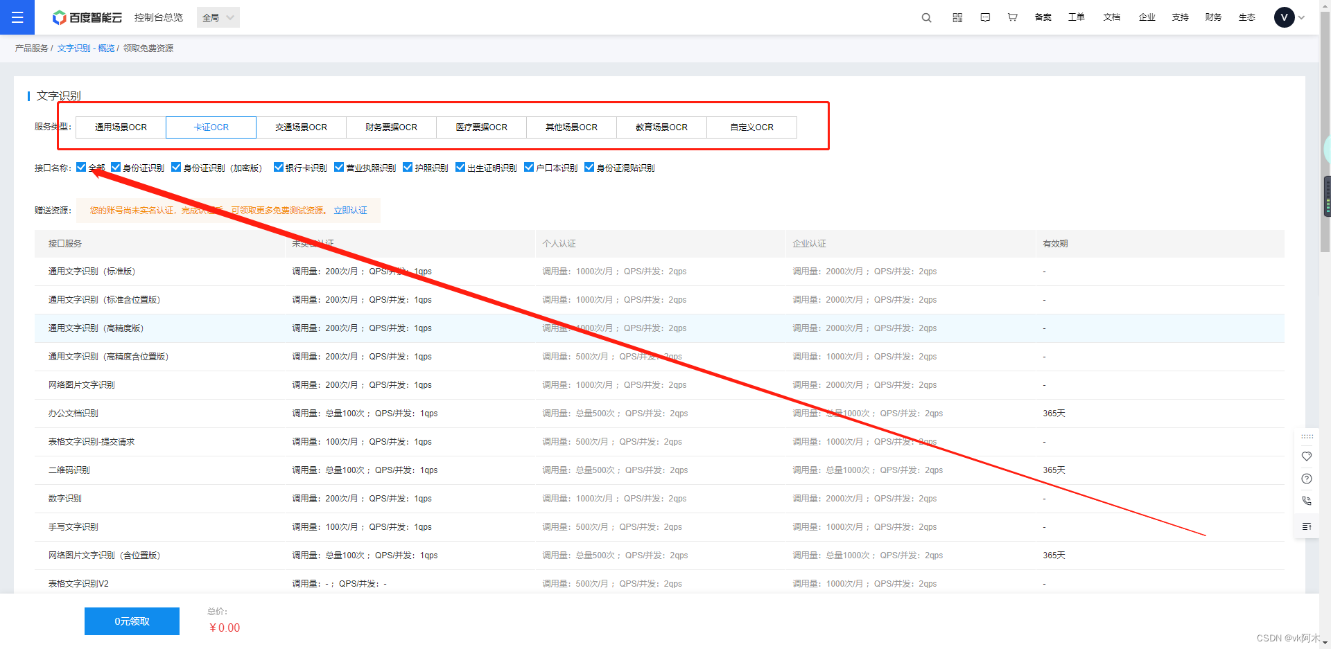Open the message notification icon
This screenshot has width=1331, height=649.
coord(985,17)
